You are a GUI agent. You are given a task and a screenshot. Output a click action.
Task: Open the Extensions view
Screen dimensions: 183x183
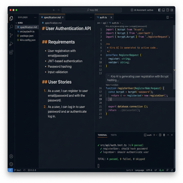(11, 52)
